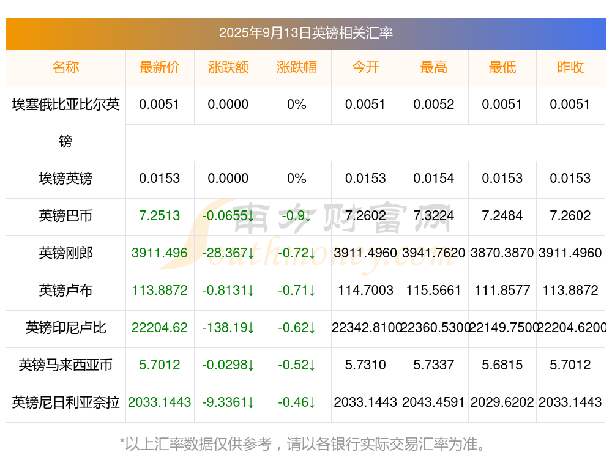Click the down arrow next to -0.8131
The width and height of the screenshot is (612, 463).
(250, 291)
